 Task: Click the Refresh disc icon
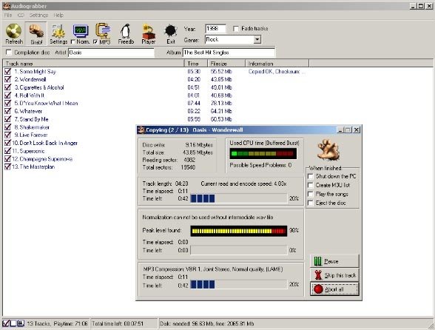14,31
